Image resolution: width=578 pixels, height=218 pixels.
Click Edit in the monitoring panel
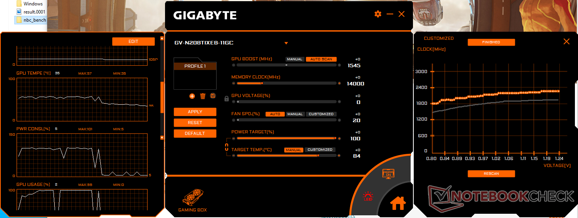(133, 41)
